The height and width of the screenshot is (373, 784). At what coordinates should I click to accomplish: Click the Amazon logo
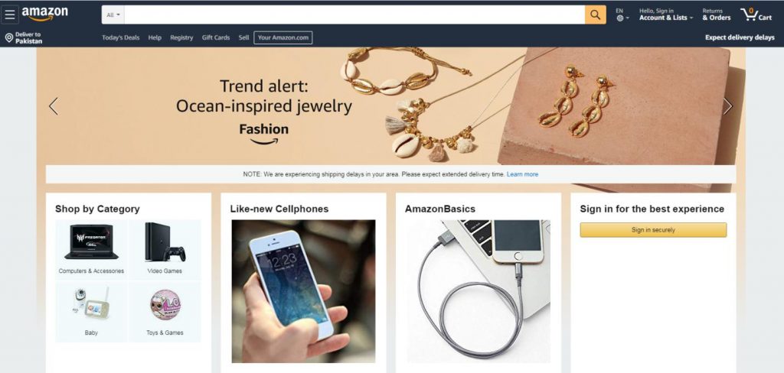tap(44, 14)
